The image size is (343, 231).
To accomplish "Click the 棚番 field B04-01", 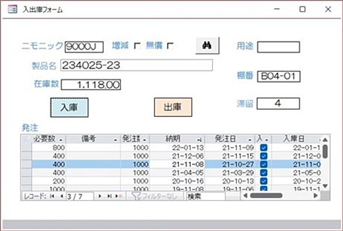I will 279,77.
